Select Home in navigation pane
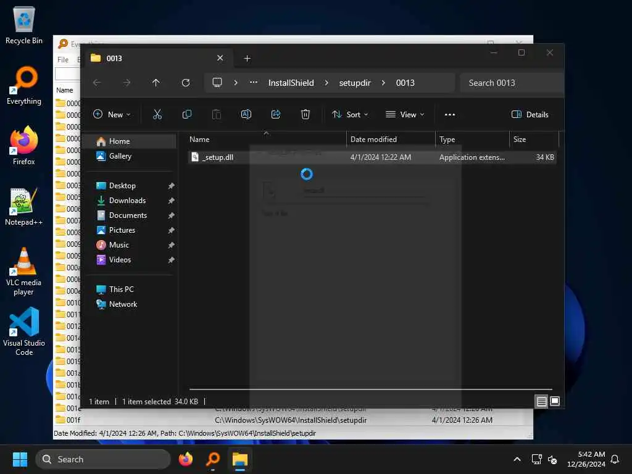632x474 pixels. point(129,141)
